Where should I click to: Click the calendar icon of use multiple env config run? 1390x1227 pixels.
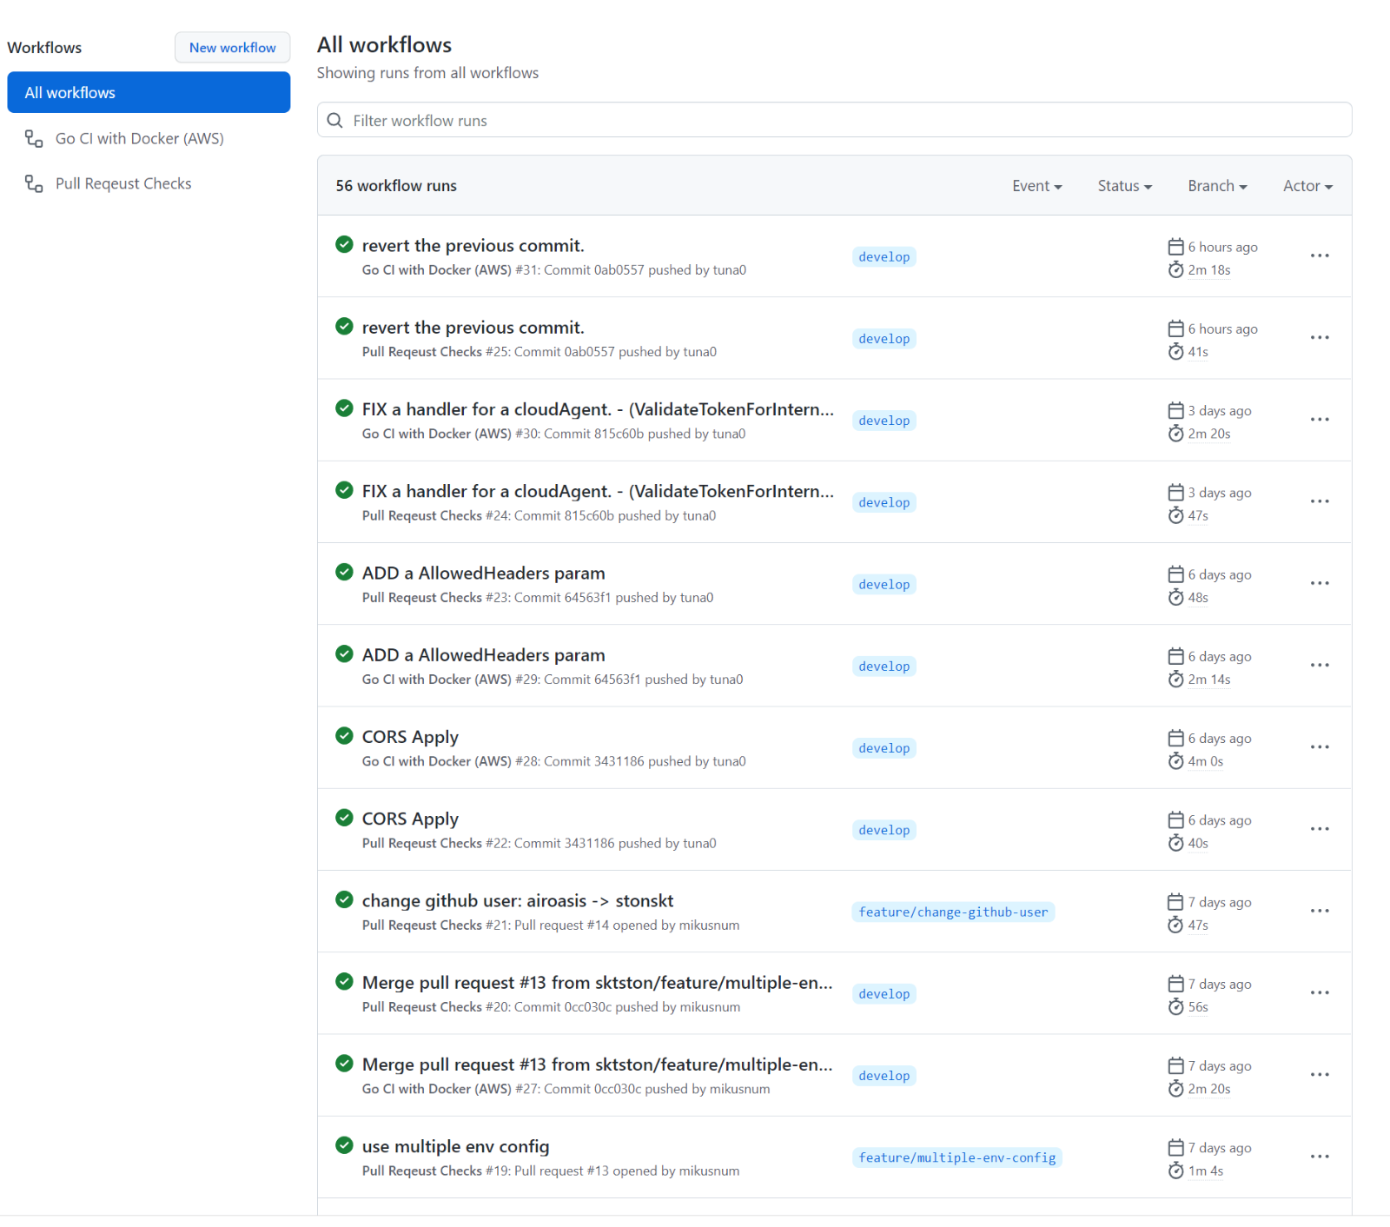pos(1175,1148)
